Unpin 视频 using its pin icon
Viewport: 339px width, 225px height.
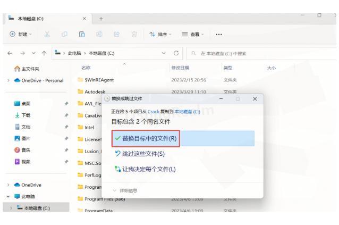click(66, 162)
